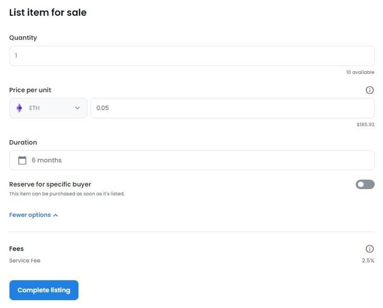This screenshot has height=308, width=383.
Task: Click the "Price per unit" label
Action: click(x=30, y=90)
